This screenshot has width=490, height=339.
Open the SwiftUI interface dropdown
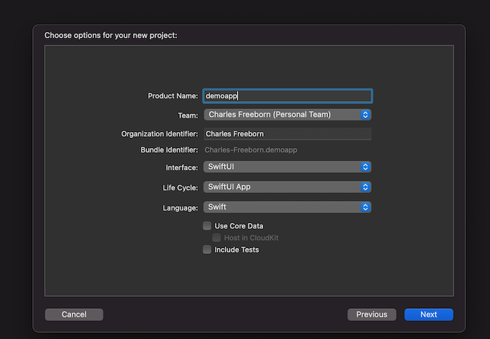[287, 167]
